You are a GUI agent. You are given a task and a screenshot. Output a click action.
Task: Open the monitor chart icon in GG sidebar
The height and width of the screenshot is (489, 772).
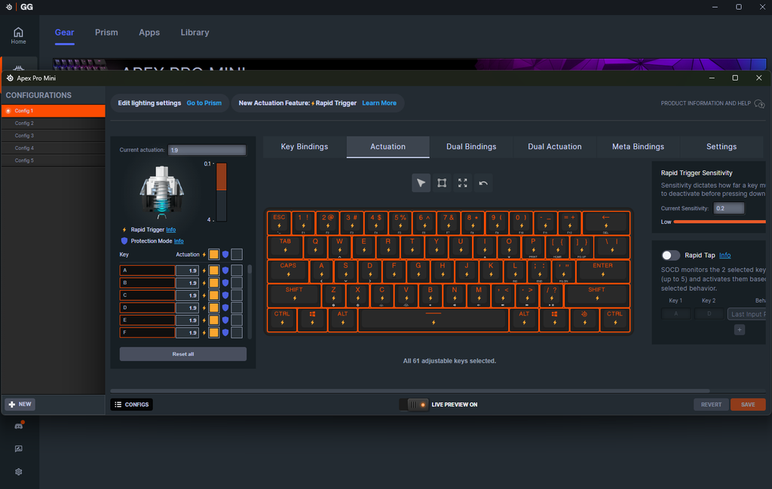tap(19, 448)
